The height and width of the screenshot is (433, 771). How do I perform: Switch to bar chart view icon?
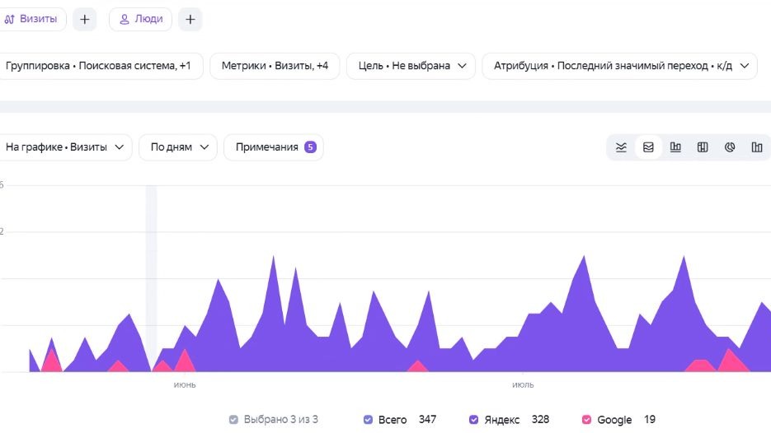(x=675, y=147)
